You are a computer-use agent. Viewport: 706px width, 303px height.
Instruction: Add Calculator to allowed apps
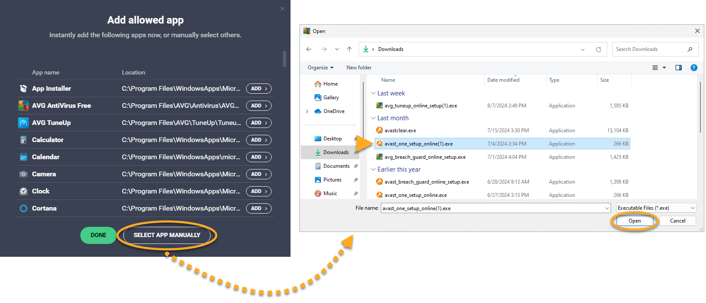click(258, 140)
